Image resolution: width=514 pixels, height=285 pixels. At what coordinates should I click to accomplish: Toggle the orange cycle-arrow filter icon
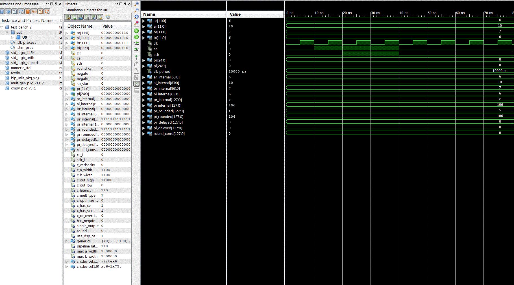[x=47, y=12]
